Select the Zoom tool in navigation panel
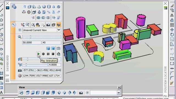This screenshot has width=176, height=99. click(x=28, y=25)
